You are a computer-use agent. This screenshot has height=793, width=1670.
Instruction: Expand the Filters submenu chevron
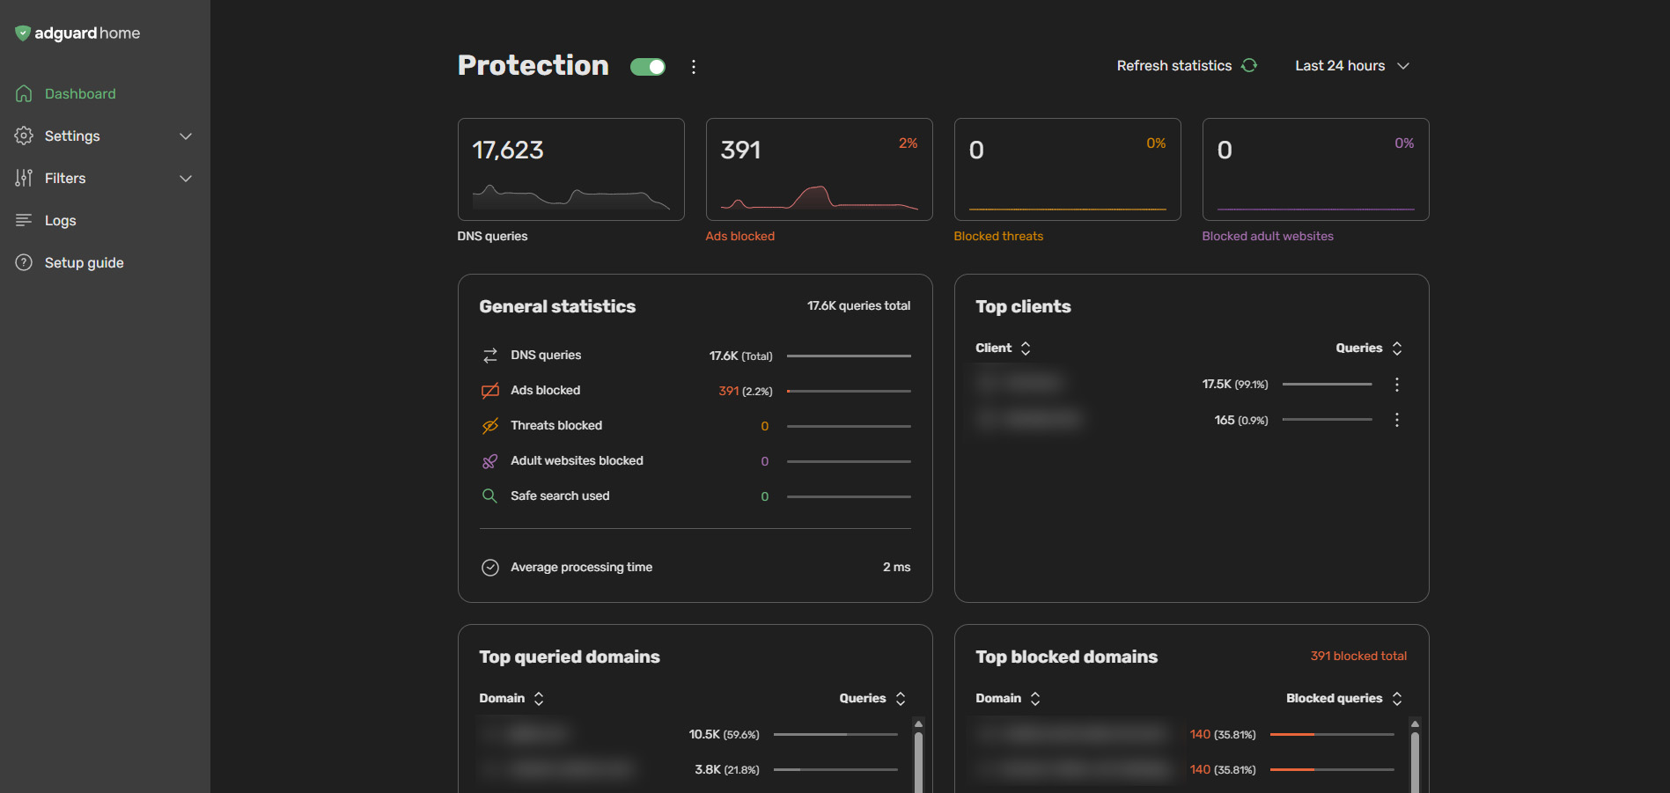tap(186, 179)
